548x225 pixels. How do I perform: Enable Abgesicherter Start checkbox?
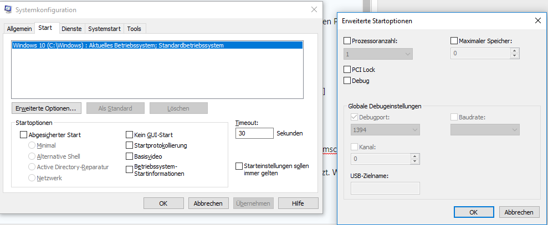pyautogui.click(x=23, y=134)
